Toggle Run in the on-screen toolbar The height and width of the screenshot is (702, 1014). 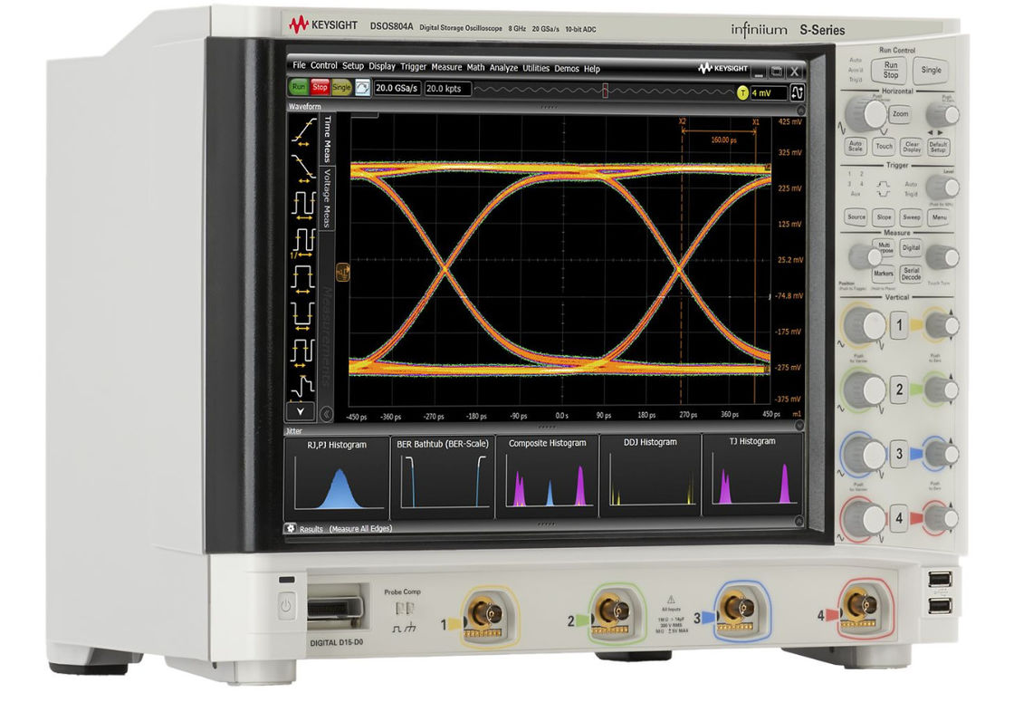tap(298, 87)
